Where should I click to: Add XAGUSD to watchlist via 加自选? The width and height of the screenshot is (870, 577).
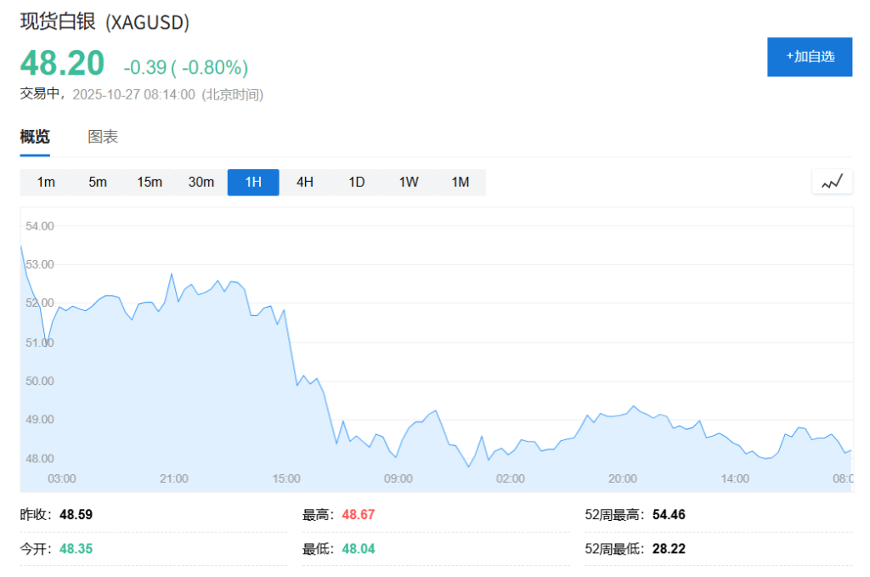click(x=809, y=57)
